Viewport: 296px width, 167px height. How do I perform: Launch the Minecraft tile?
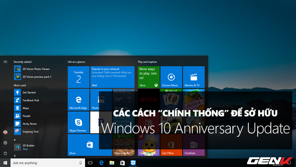(123, 145)
